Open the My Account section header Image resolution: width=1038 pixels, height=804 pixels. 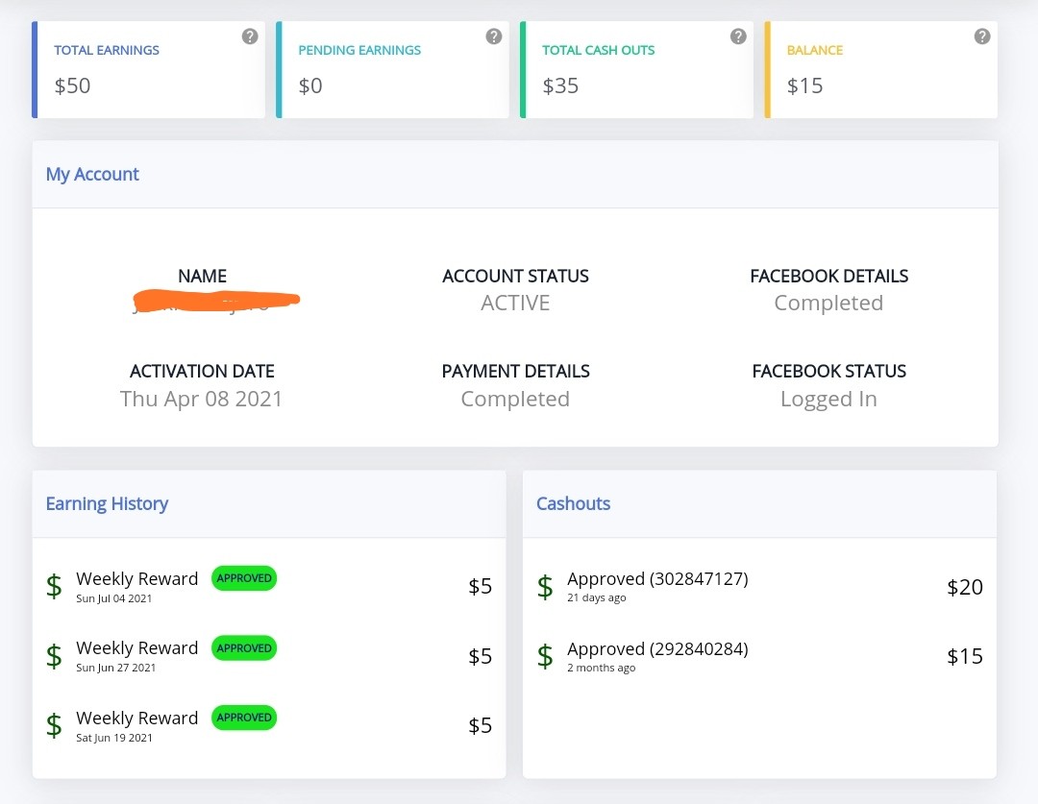click(x=92, y=174)
